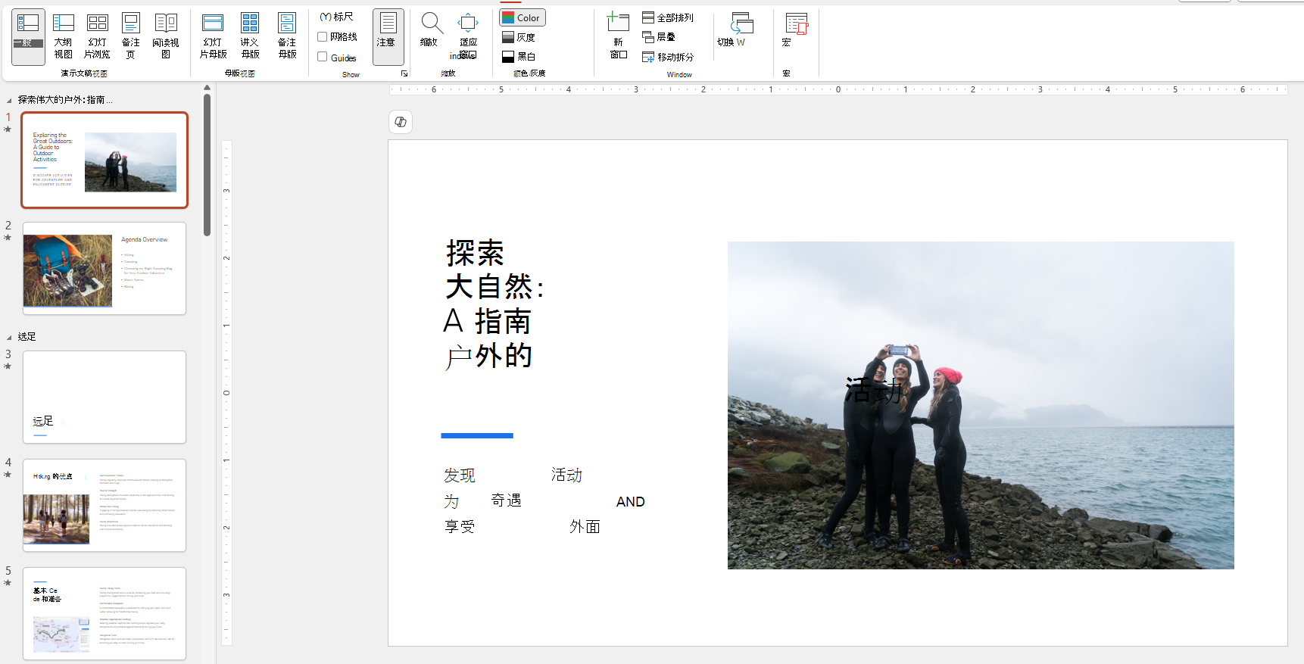This screenshot has width=1304, height=664.
Task: Toggle the Ruler (标尺) checkbox
Action: (x=326, y=17)
